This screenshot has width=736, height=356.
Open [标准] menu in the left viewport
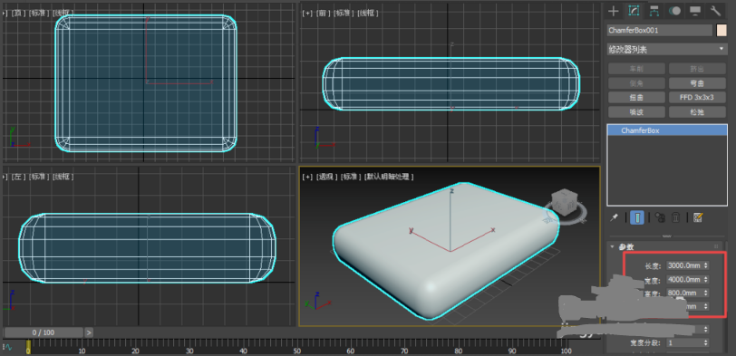click(39, 177)
